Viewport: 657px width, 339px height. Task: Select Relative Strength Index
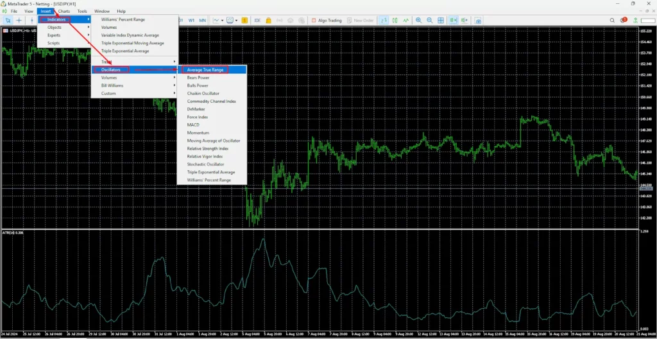pyautogui.click(x=212, y=148)
